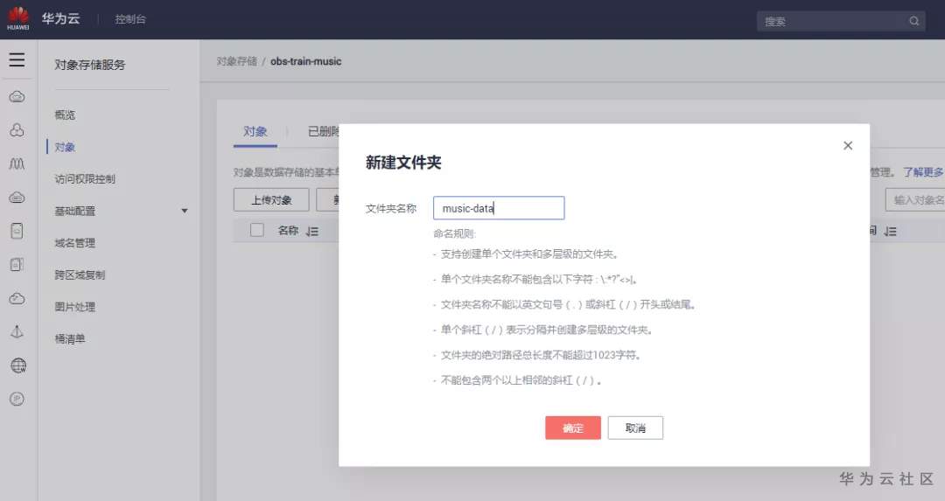Close the new folder dialog
This screenshot has height=501, width=945.
(847, 146)
